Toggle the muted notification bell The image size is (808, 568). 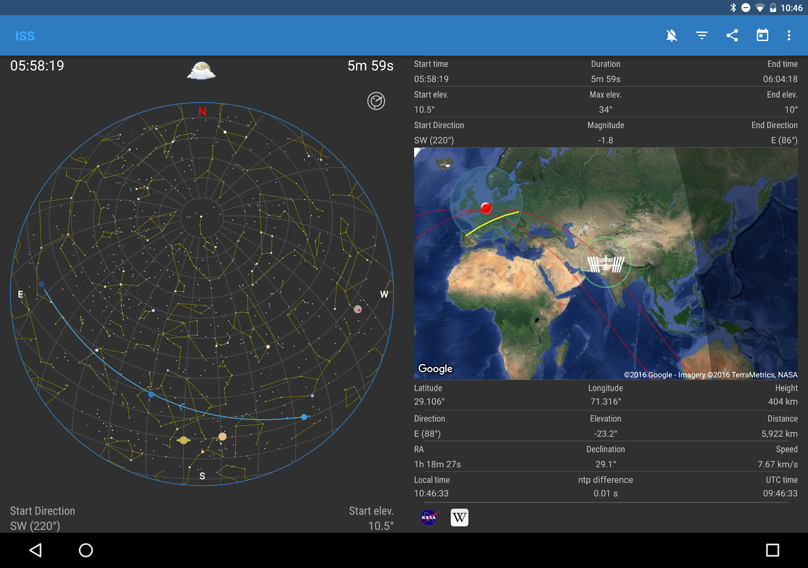(x=671, y=35)
